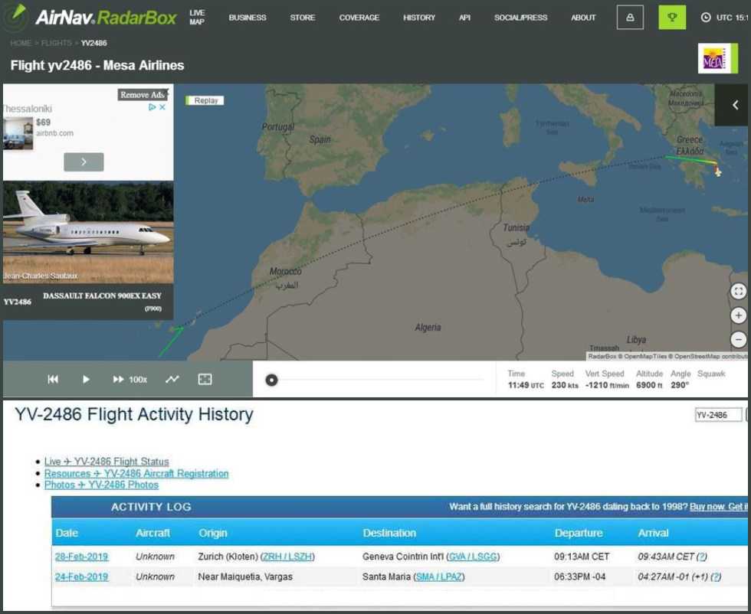Open the Store menu item

302,18
